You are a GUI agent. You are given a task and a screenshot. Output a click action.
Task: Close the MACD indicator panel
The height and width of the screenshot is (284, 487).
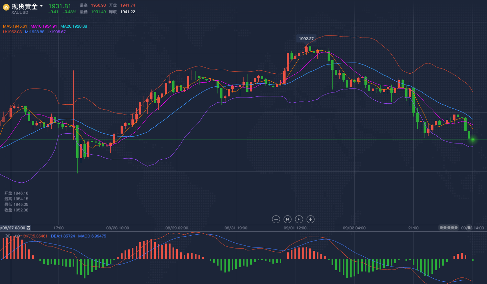point(8,236)
